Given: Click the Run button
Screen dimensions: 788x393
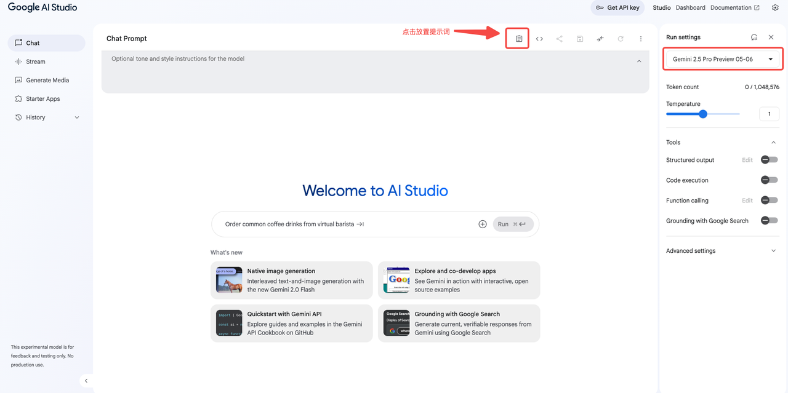Looking at the screenshot, I should 513,224.
